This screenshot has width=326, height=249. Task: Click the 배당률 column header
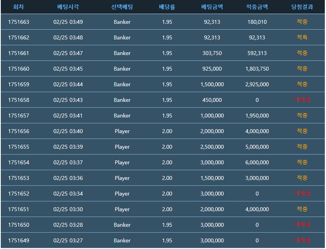click(167, 7)
